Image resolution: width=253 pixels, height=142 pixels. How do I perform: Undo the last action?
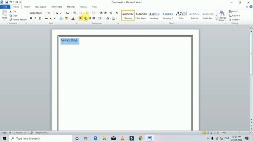[11, 2]
